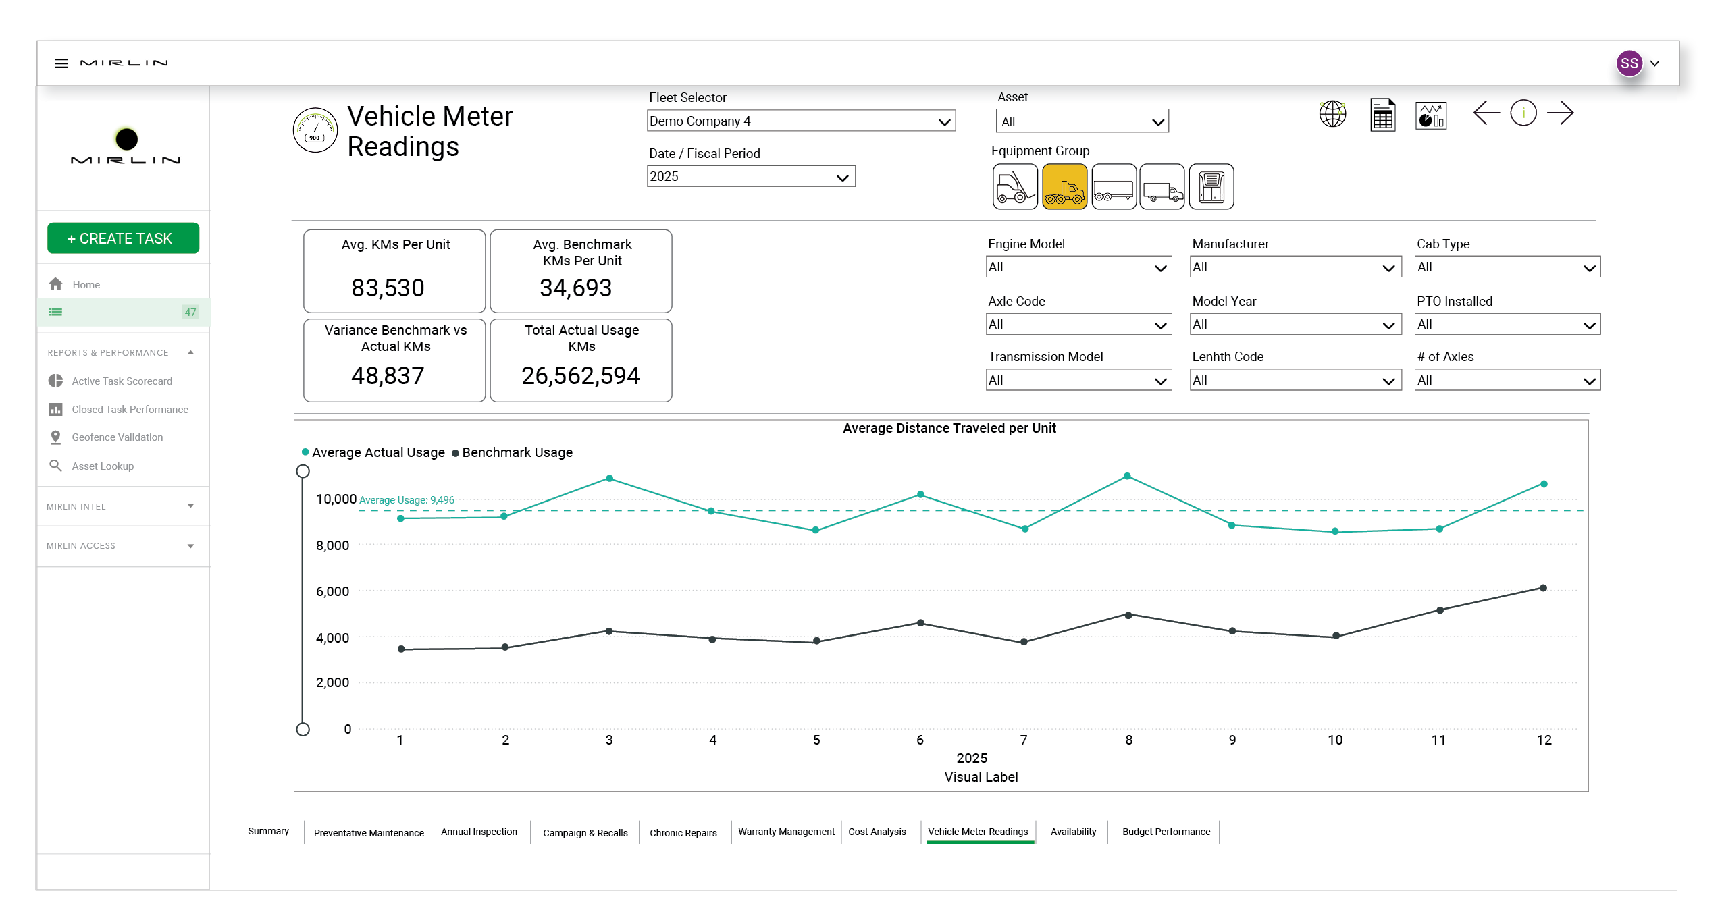The width and height of the screenshot is (1722, 918).
Task: Click the Create Task button
Action: [x=123, y=238]
